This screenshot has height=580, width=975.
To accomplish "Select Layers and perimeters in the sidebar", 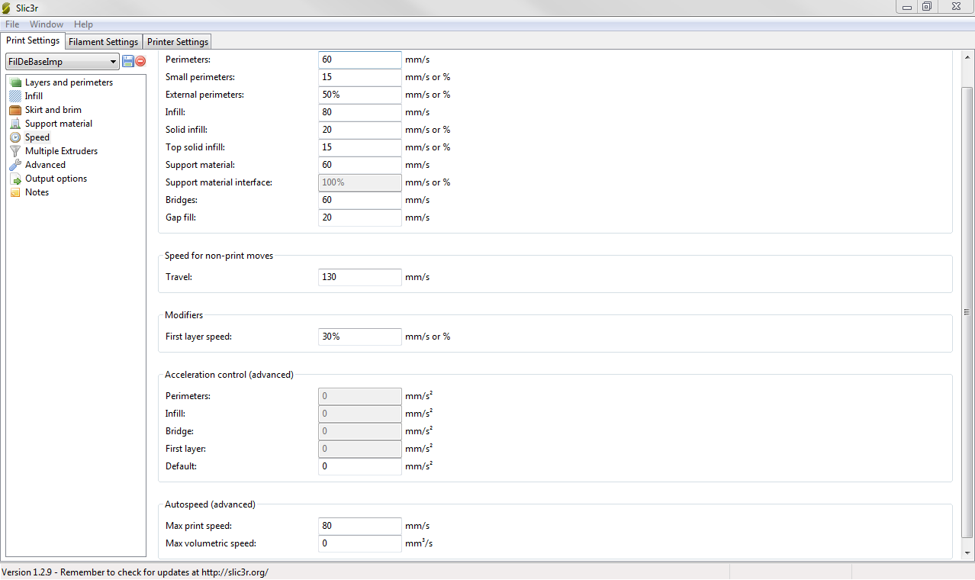I will coord(69,82).
